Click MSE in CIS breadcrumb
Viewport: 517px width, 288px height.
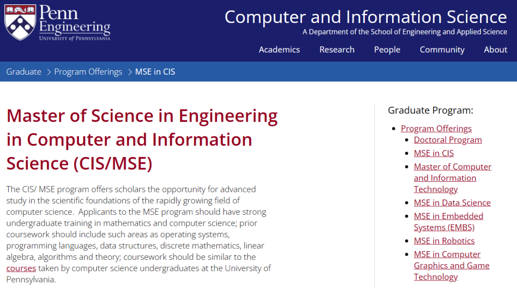point(155,72)
